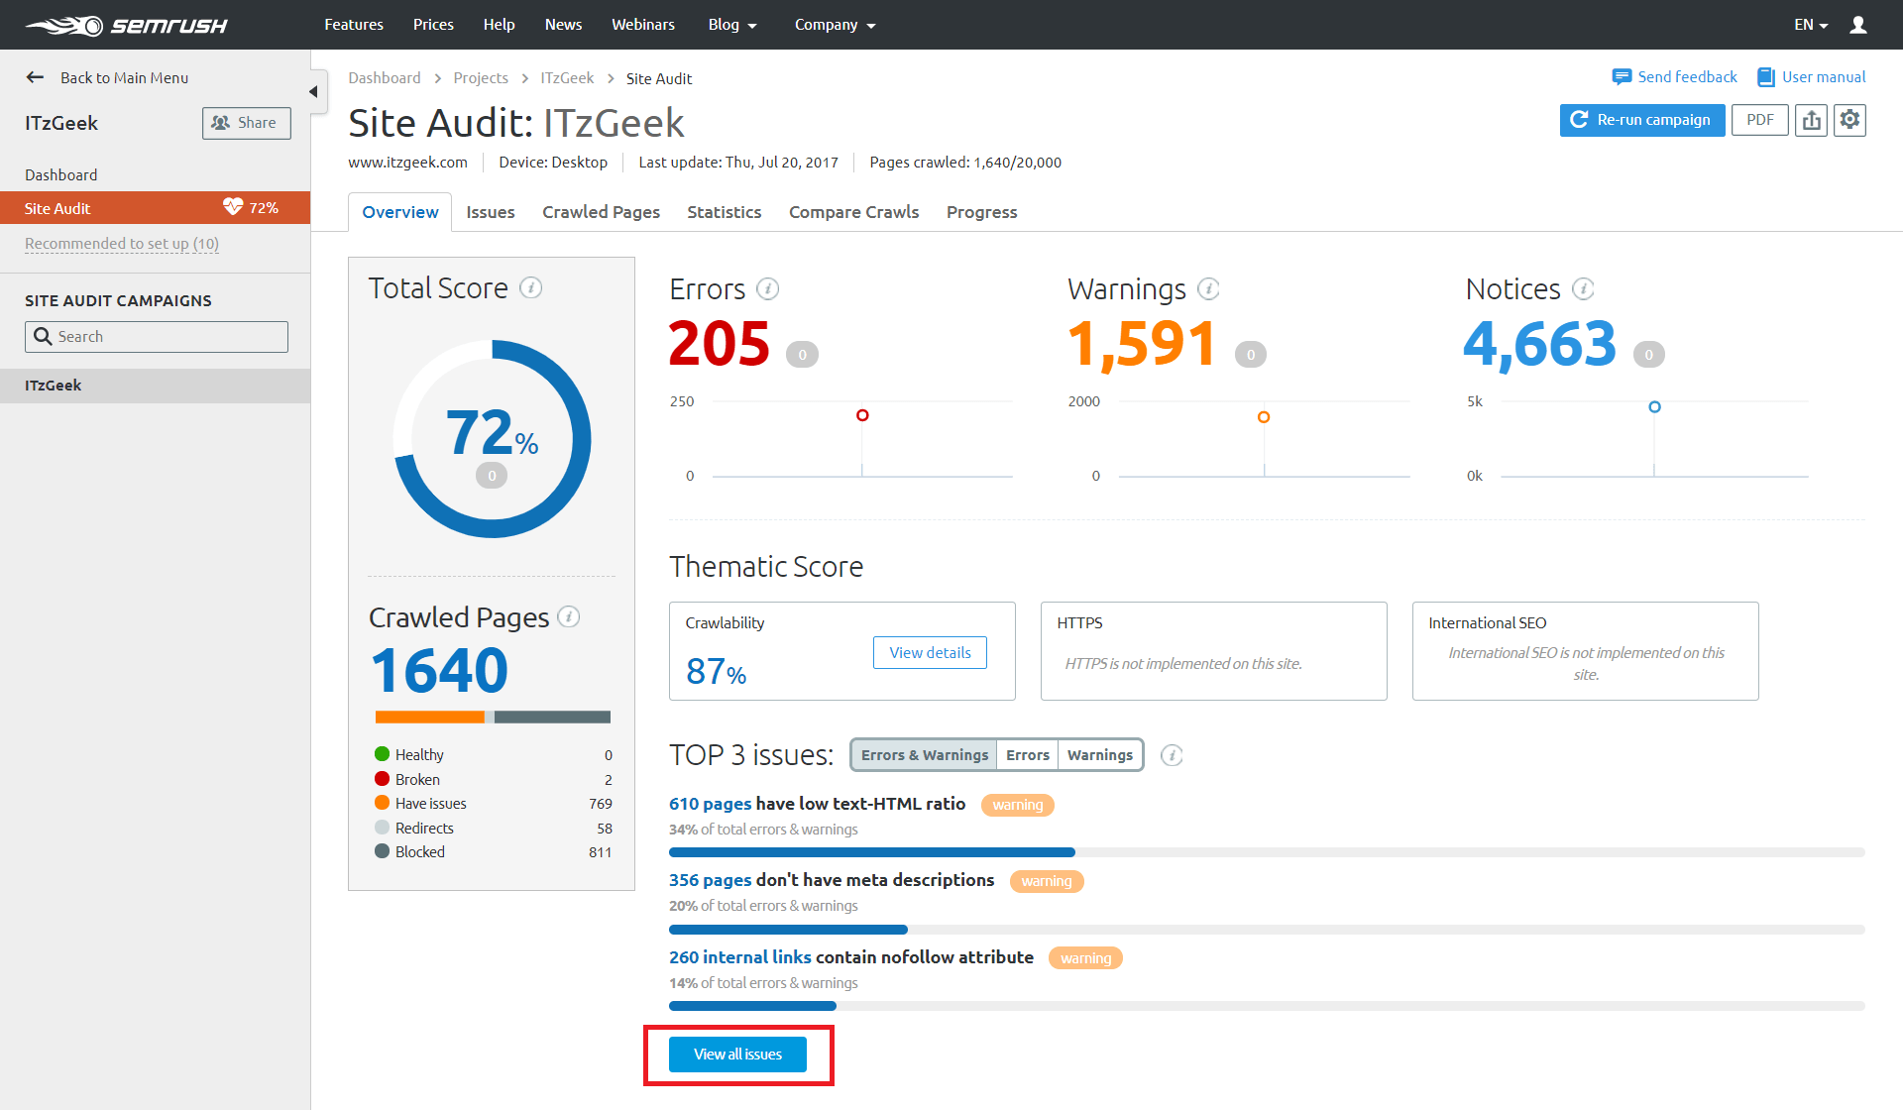
Task: Click the orange crawled pages bar segment
Action: pos(429,718)
